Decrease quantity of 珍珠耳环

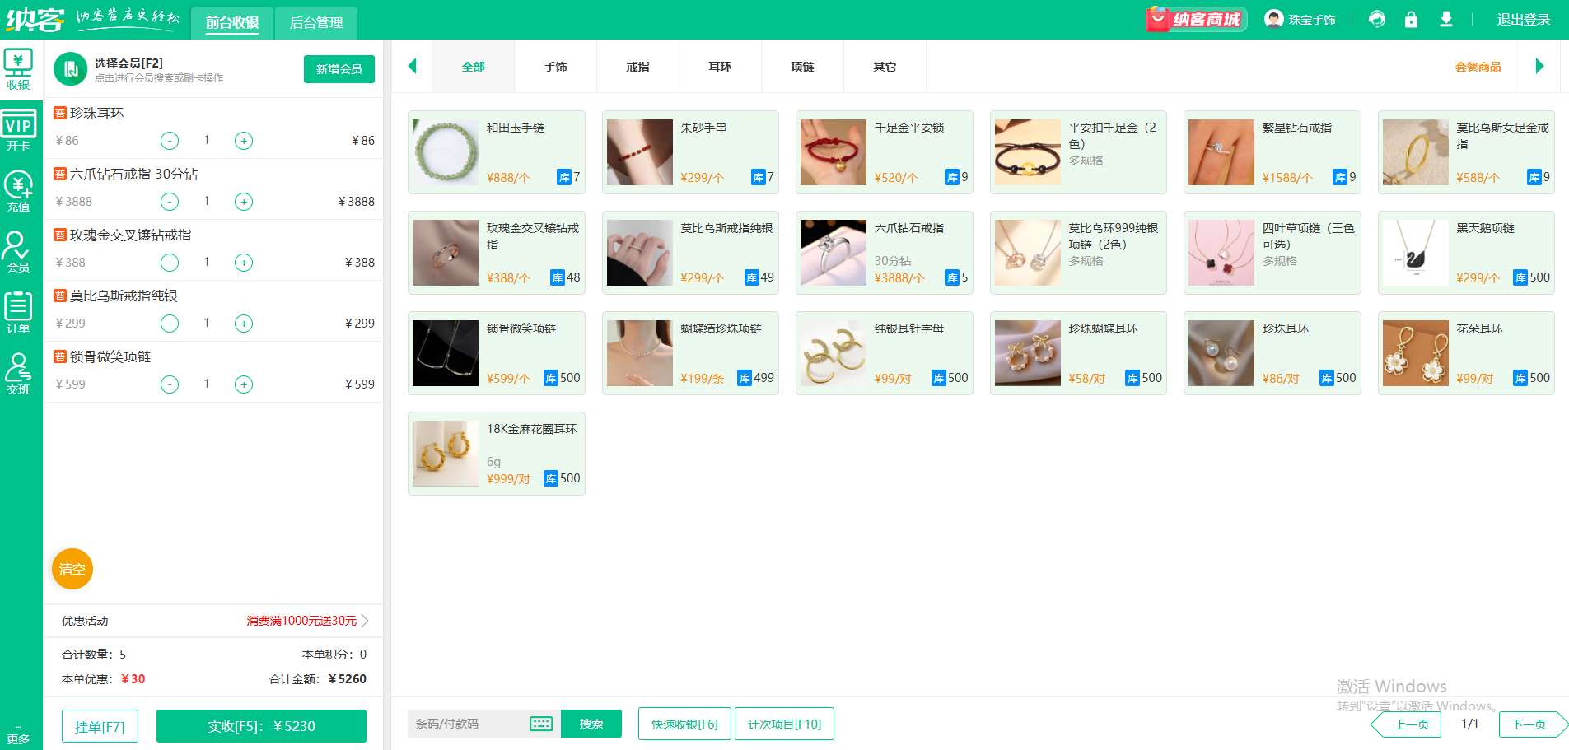(170, 141)
